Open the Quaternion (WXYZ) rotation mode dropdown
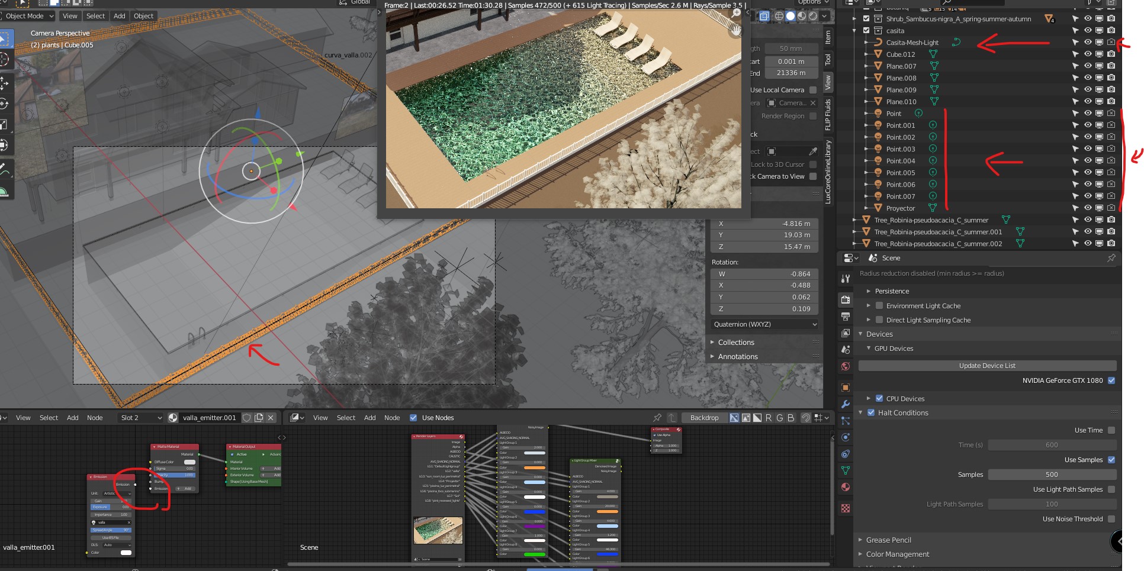Image resolution: width=1144 pixels, height=571 pixels. point(764,324)
